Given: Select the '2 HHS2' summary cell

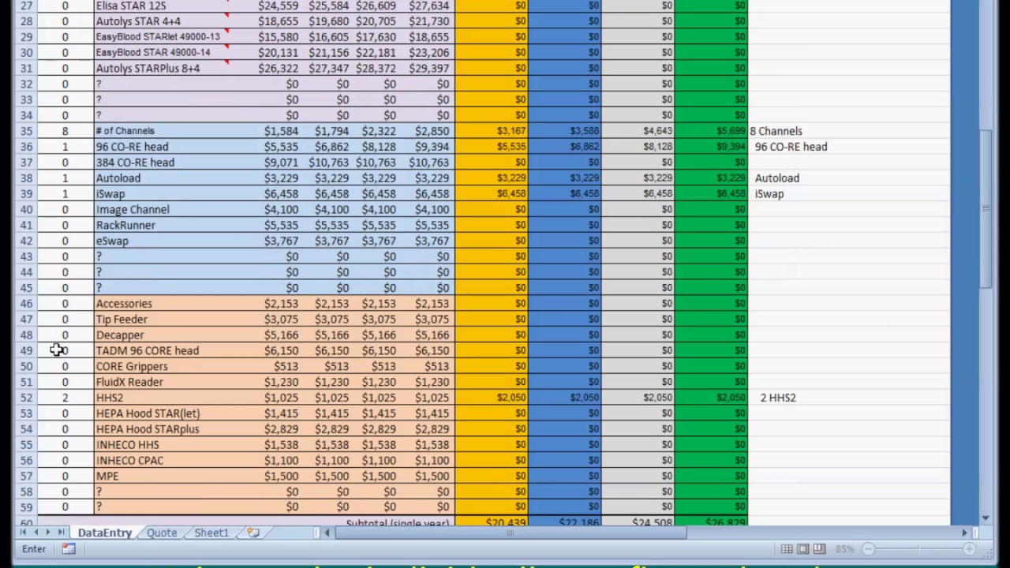Looking at the screenshot, I should click(778, 398).
